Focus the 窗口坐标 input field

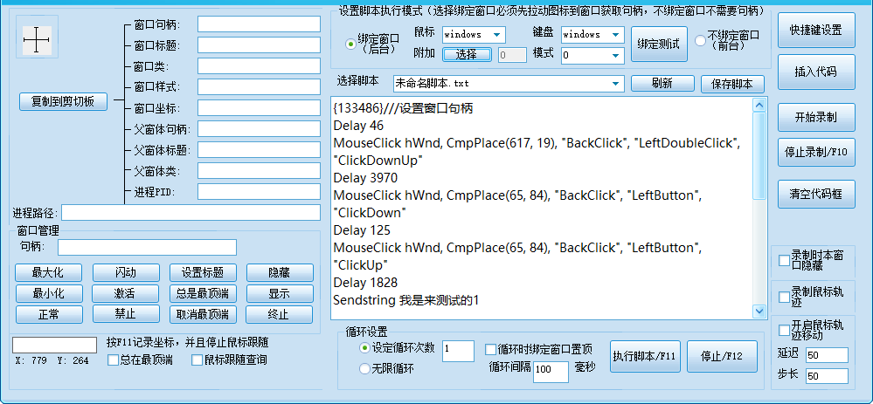point(259,108)
